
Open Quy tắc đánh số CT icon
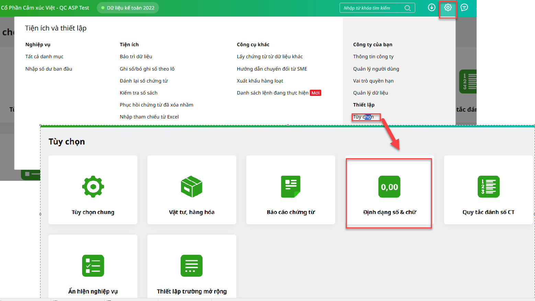point(488,187)
